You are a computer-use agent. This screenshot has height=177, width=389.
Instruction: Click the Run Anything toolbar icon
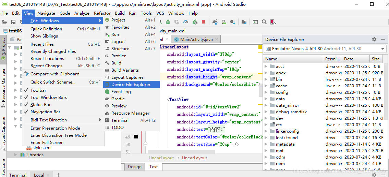click(255, 22)
